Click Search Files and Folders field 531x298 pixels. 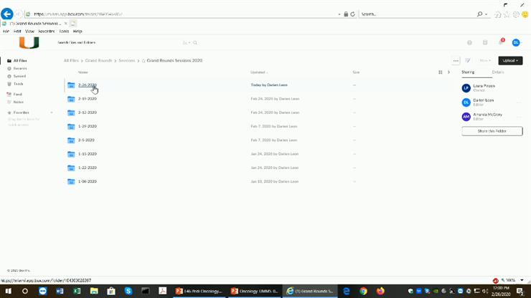(x=118, y=42)
